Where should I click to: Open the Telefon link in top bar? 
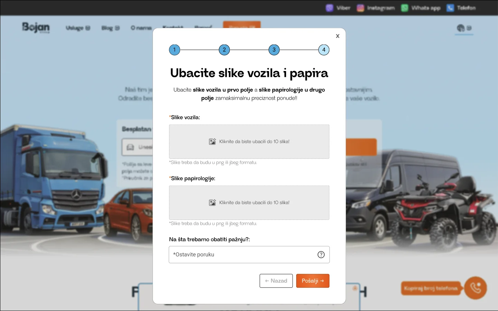(461, 8)
